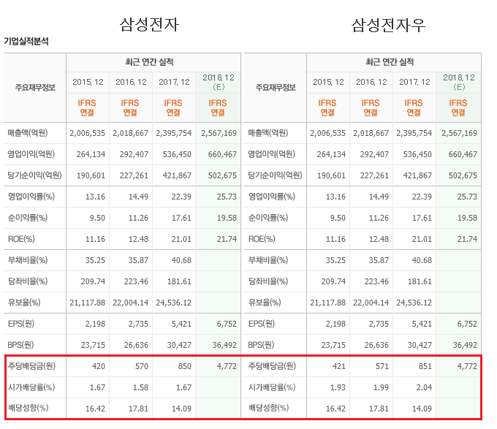Click 주요재무정보 header in 삼성전자 table
This screenshot has height=429, width=497.
35,88
